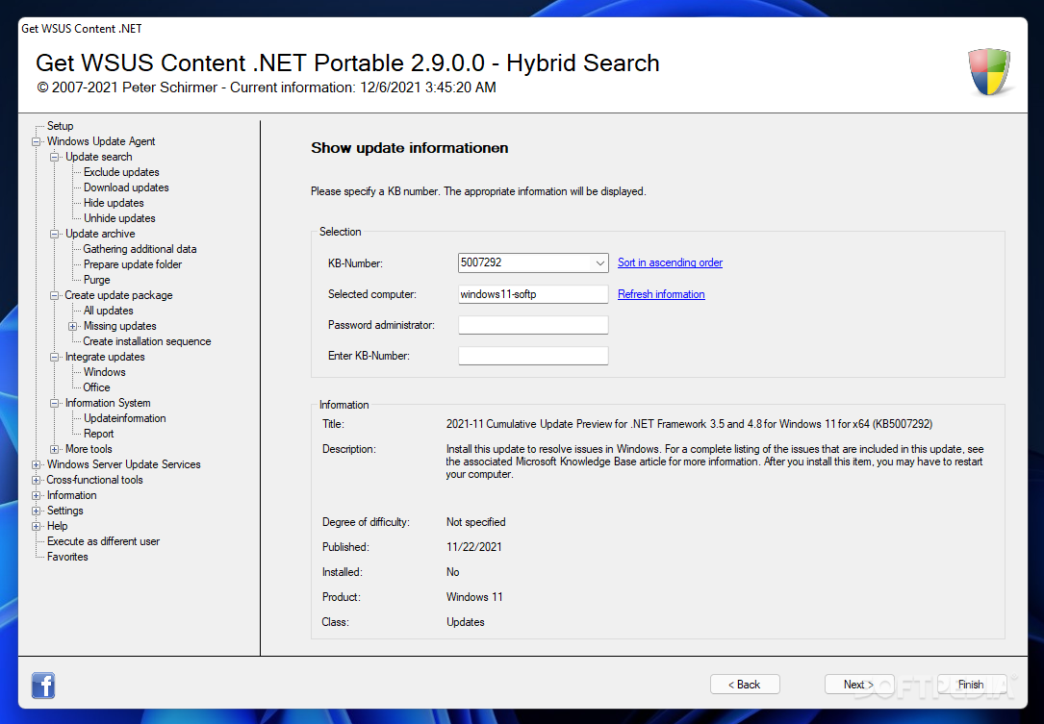
Task: Expand Windows Server Update Services node
Action: 36,464
